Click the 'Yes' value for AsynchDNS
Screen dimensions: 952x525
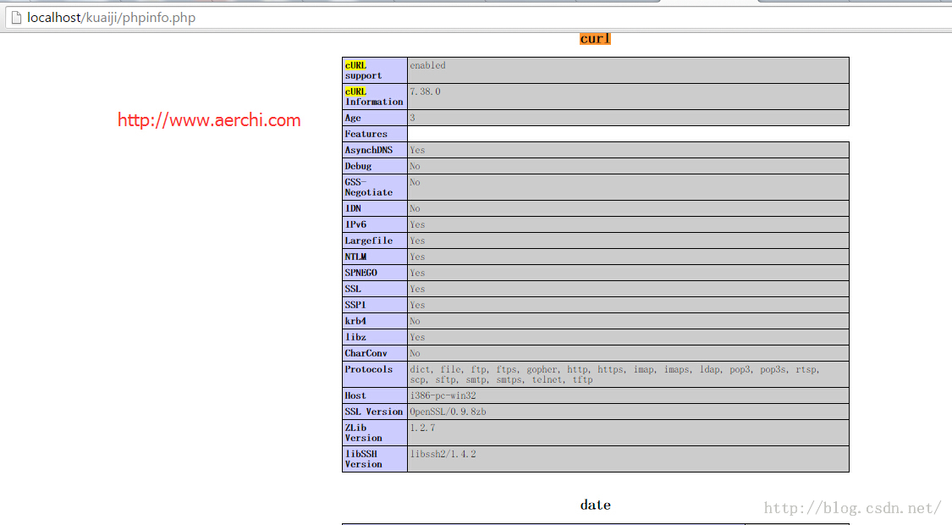point(417,150)
